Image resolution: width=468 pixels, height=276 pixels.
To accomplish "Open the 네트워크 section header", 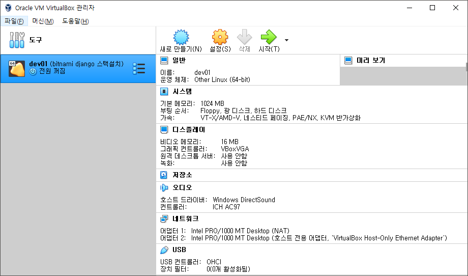I will pos(185,218).
